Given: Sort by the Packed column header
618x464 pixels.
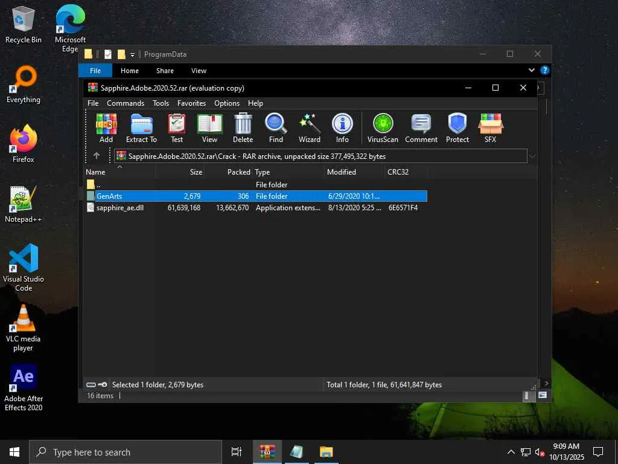Looking at the screenshot, I should [228, 172].
